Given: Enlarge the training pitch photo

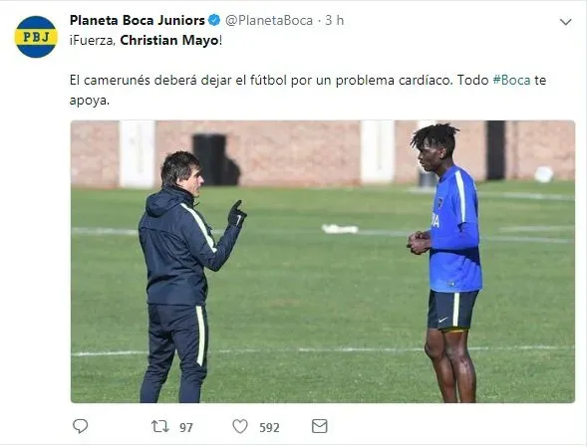Looking at the screenshot, I should coord(323,262).
